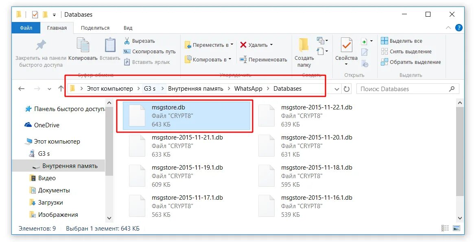Image resolution: width=474 pixels, height=242 pixels.
Task: Click Rename (Переименовать) command
Action: 263,59
